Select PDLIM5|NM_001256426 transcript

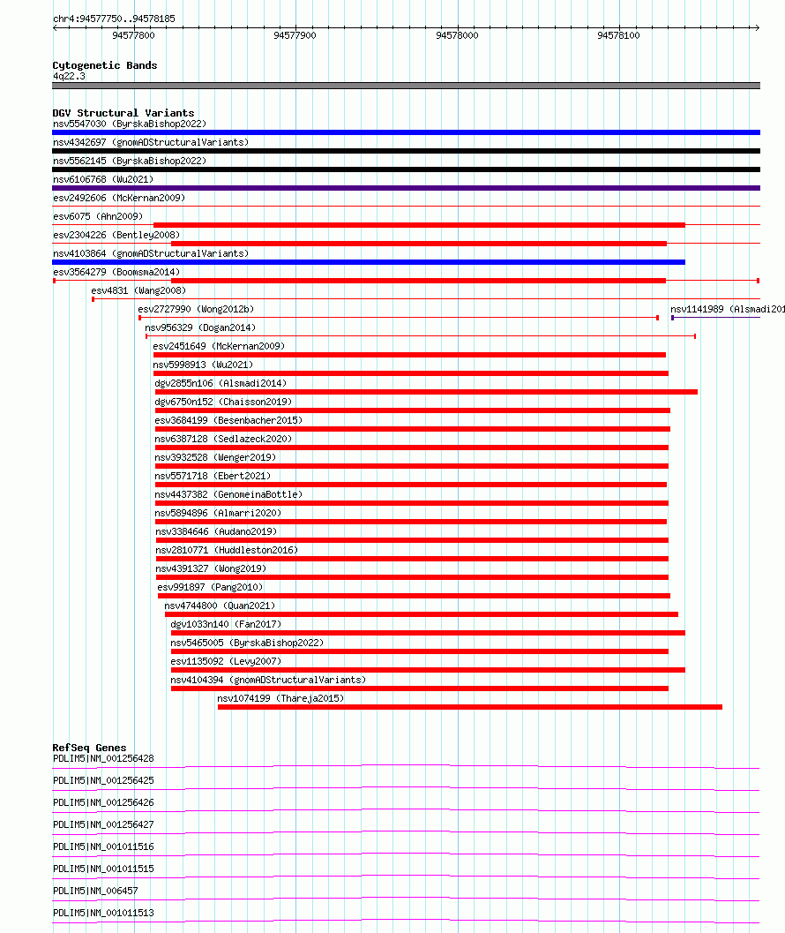[103, 802]
